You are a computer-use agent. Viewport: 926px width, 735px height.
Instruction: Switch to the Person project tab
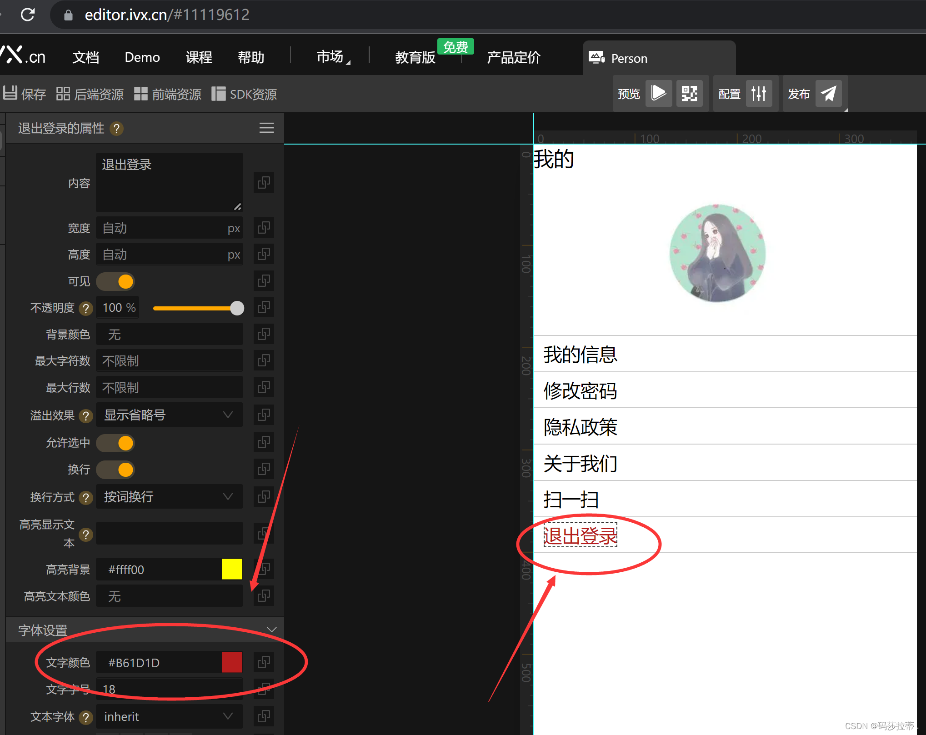[659, 58]
